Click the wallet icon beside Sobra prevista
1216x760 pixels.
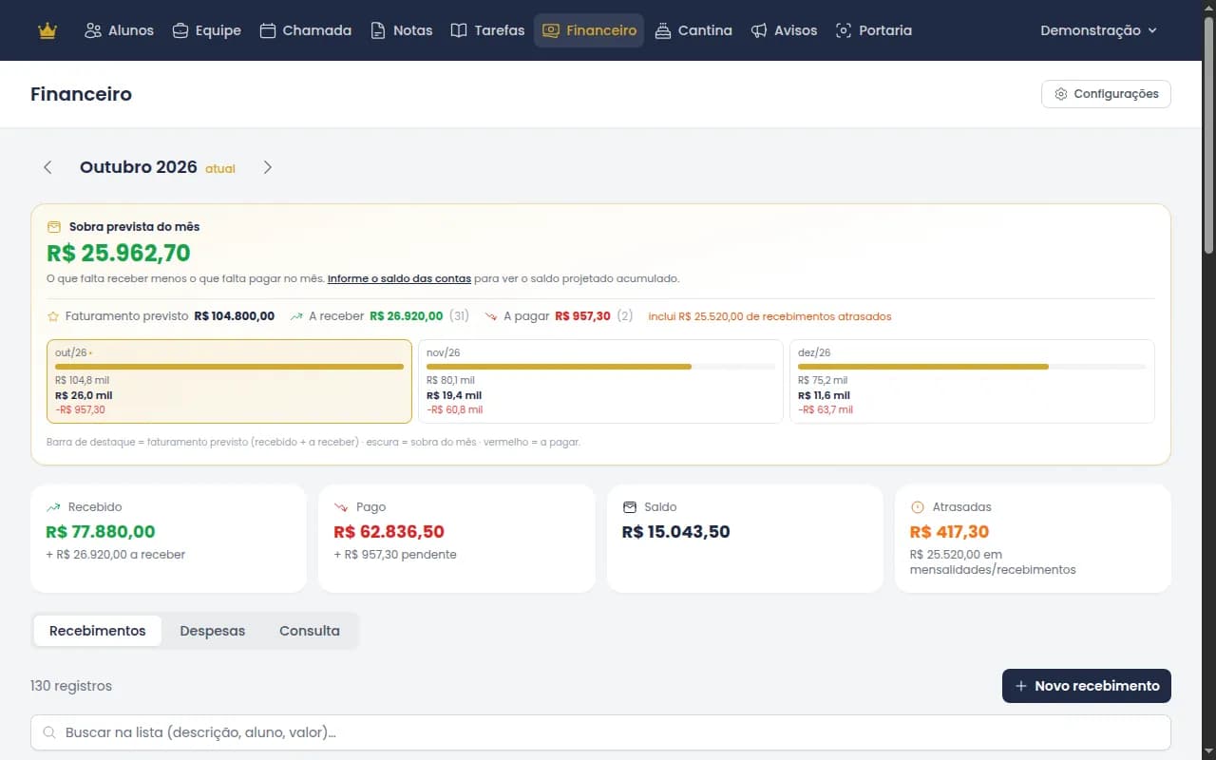54,227
